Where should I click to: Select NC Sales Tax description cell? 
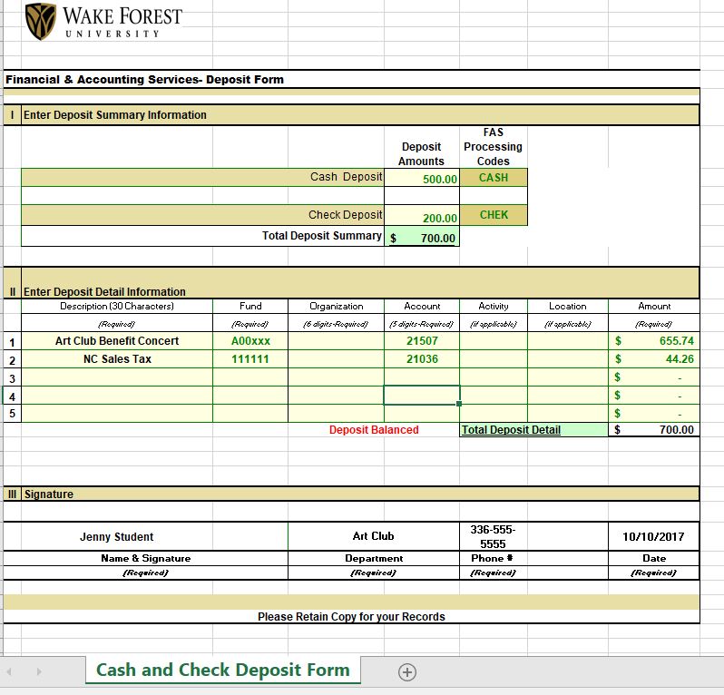(x=117, y=358)
